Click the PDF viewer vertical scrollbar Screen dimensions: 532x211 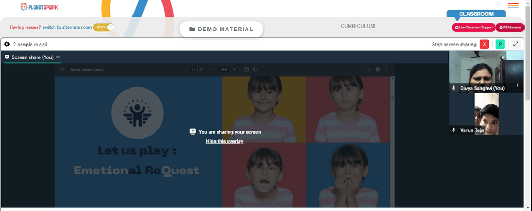[x=393, y=142]
